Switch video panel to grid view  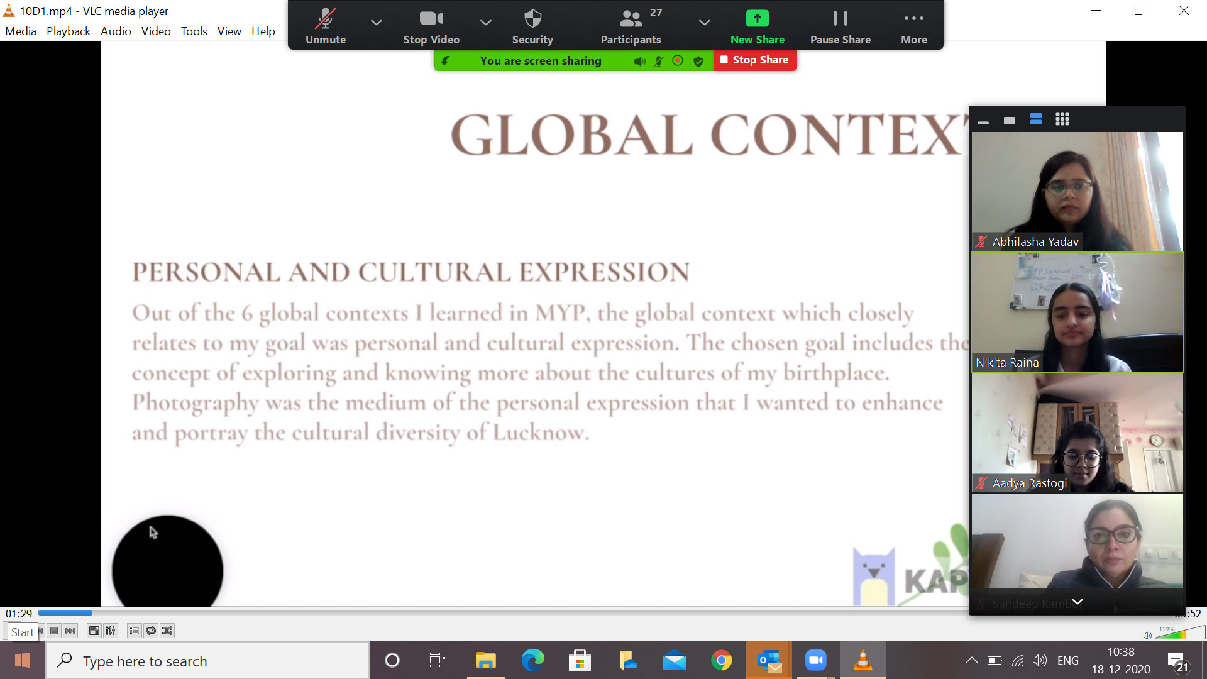click(1062, 119)
